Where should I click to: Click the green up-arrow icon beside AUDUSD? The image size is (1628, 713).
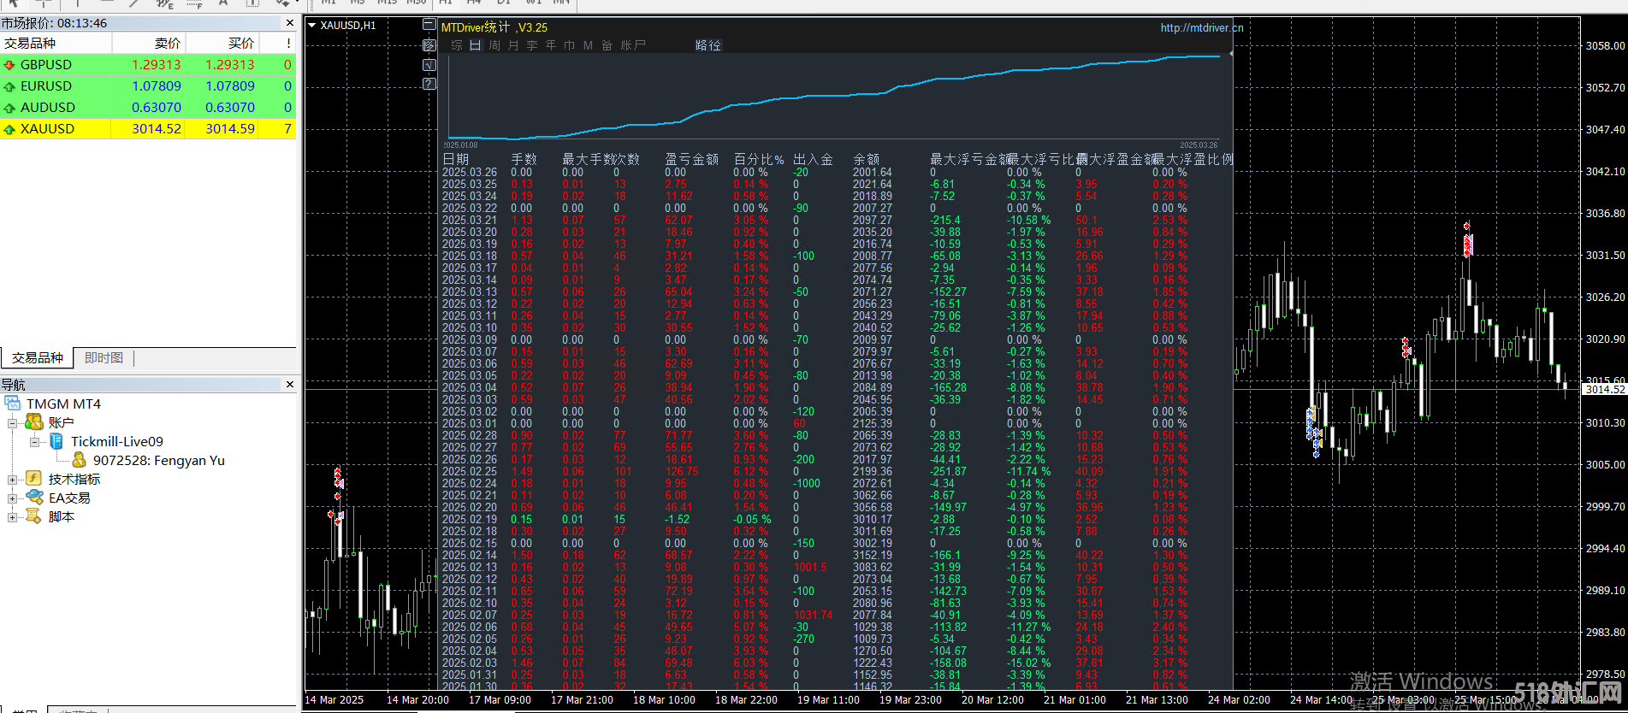pyautogui.click(x=9, y=108)
